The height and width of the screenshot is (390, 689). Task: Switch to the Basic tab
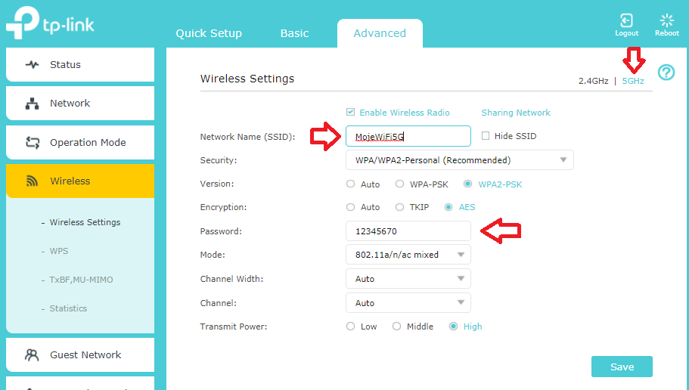(294, 33)
